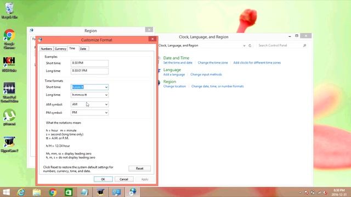Click Change the time zone link
Screen dimensions: 351x197
tap(213, 63)
